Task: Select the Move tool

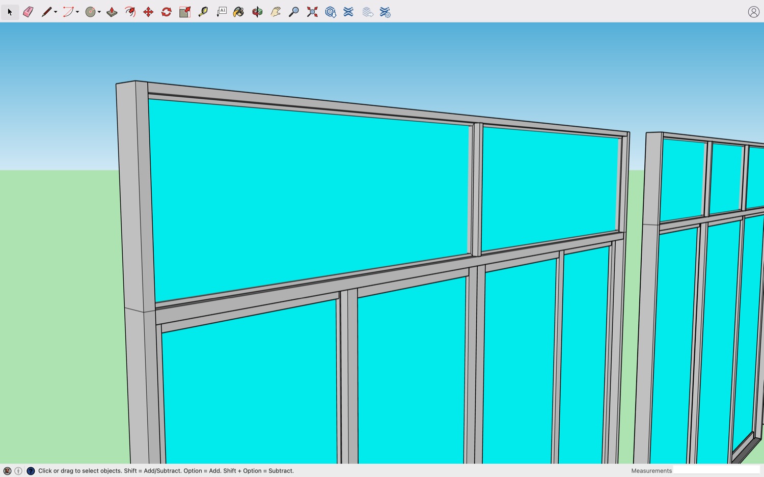Action: (x=148, y=12)
